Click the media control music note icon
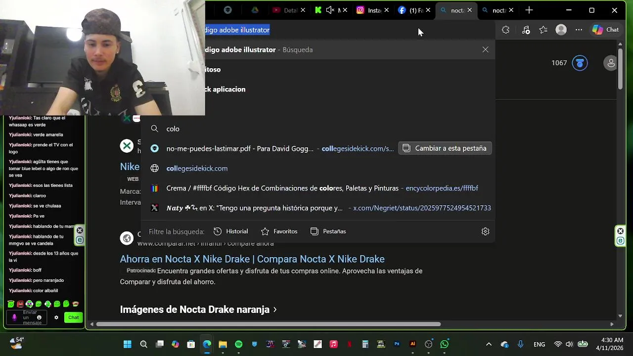 coord(526,30)
